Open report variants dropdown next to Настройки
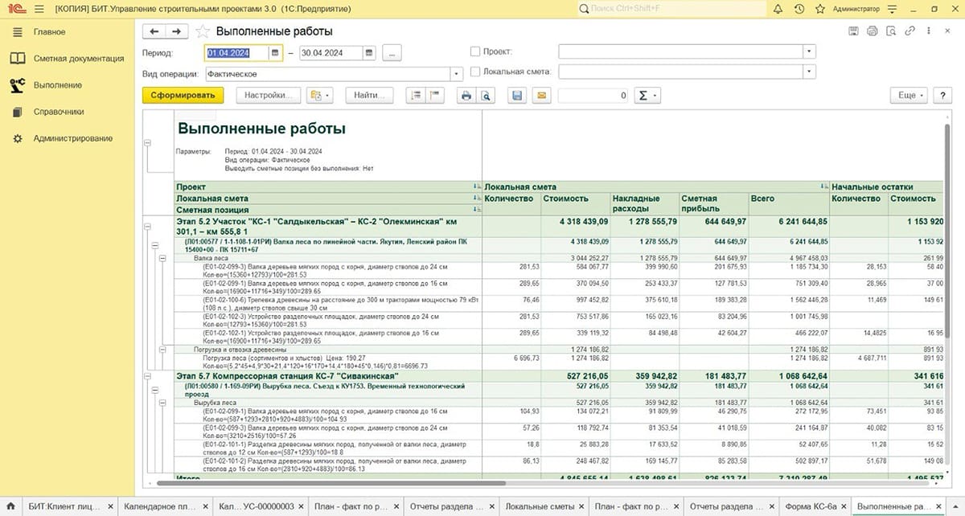The image size is (965, 516). click(x=320, y=95)
